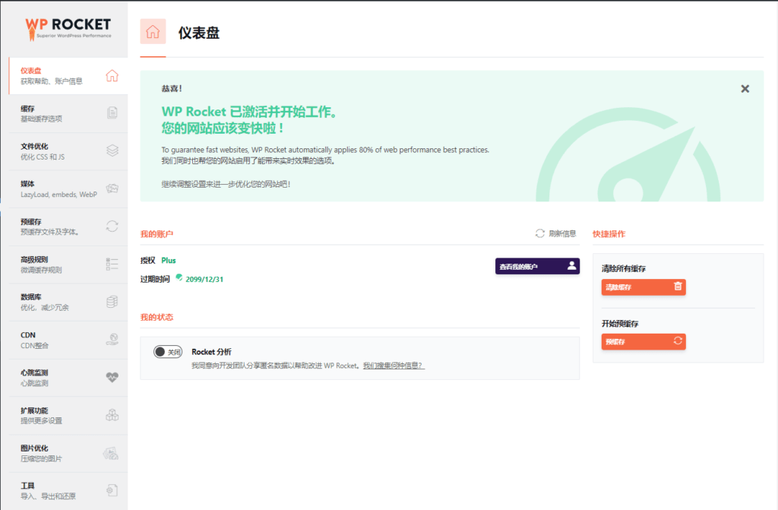Start preloading with the orange 预缓存 button

tap(643, 342)
